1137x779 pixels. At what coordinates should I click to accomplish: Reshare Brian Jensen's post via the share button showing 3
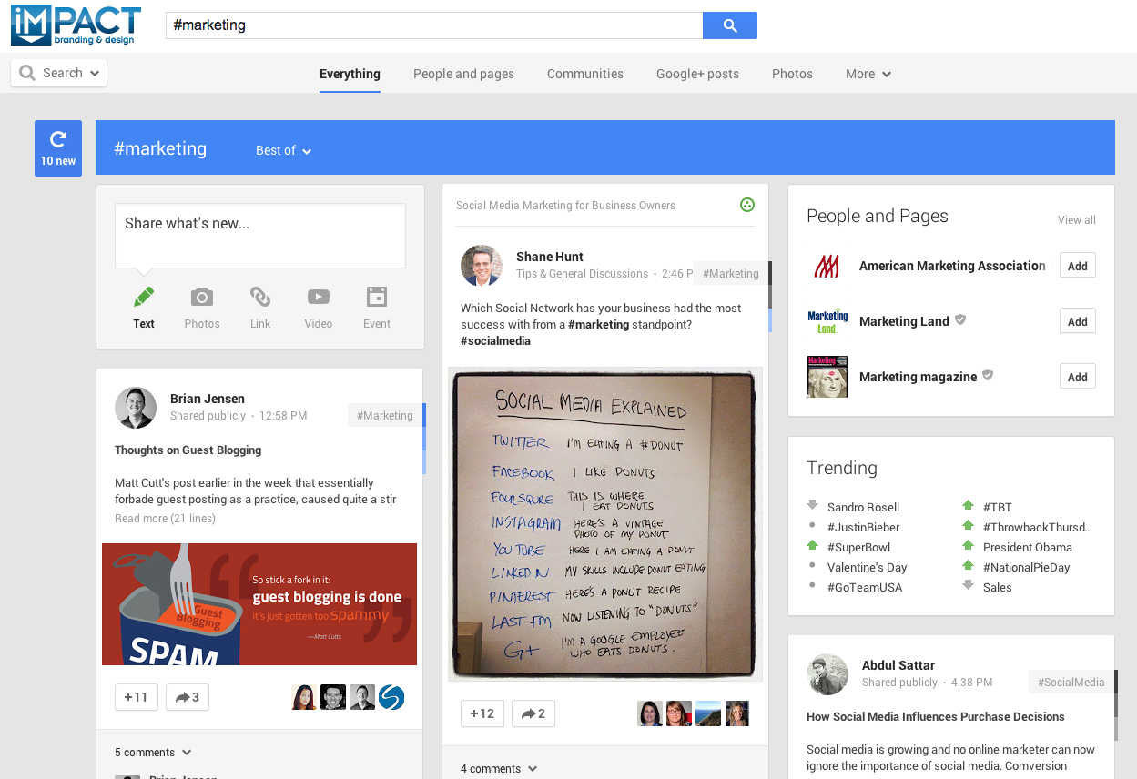[x=188, y=697]
